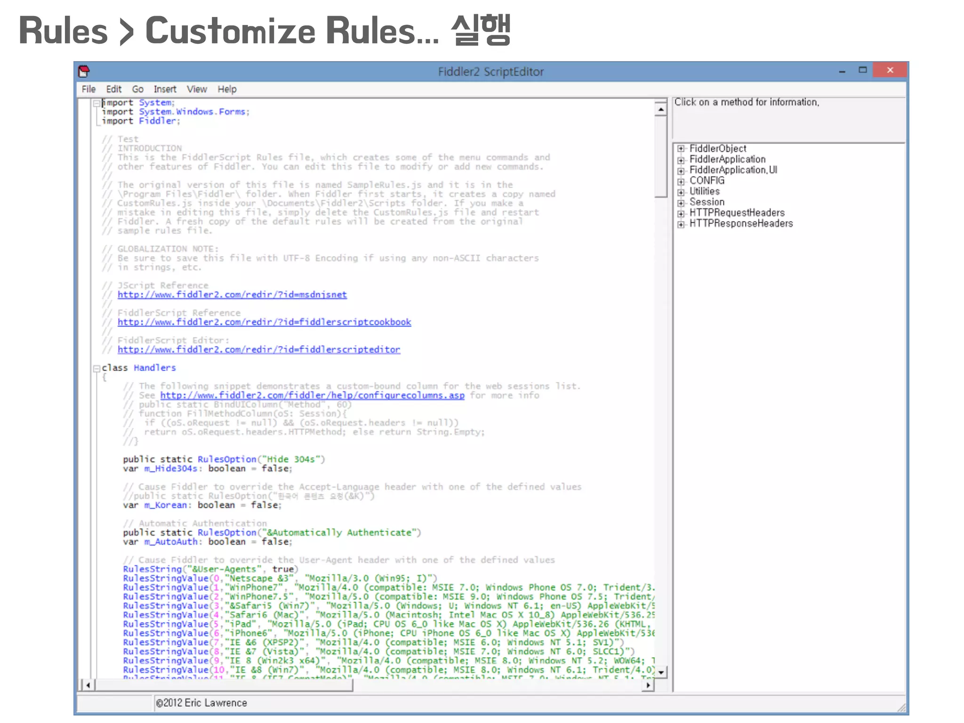This screenshot has width=964, height=723.
Task: Expand HTTPRequestHeaders in class tree
Action: (681, 214)
